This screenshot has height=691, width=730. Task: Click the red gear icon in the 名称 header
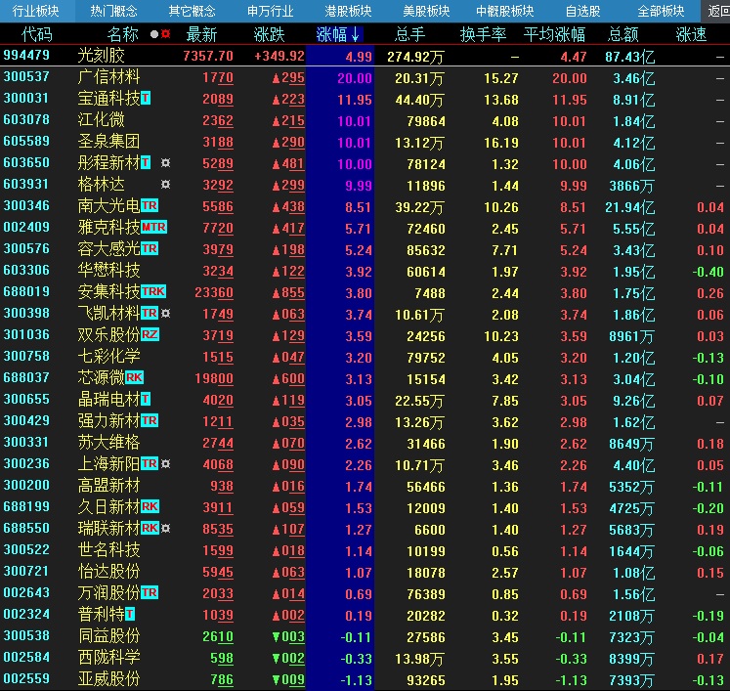(165, 34)
